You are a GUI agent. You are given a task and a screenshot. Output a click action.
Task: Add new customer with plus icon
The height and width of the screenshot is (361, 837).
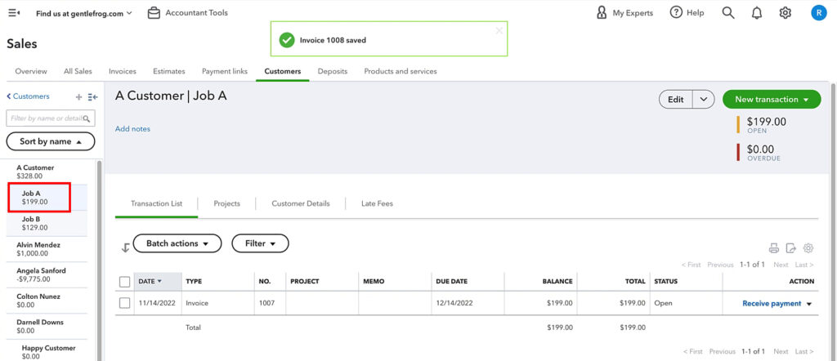pyautogui.click(x=78, y=96)
